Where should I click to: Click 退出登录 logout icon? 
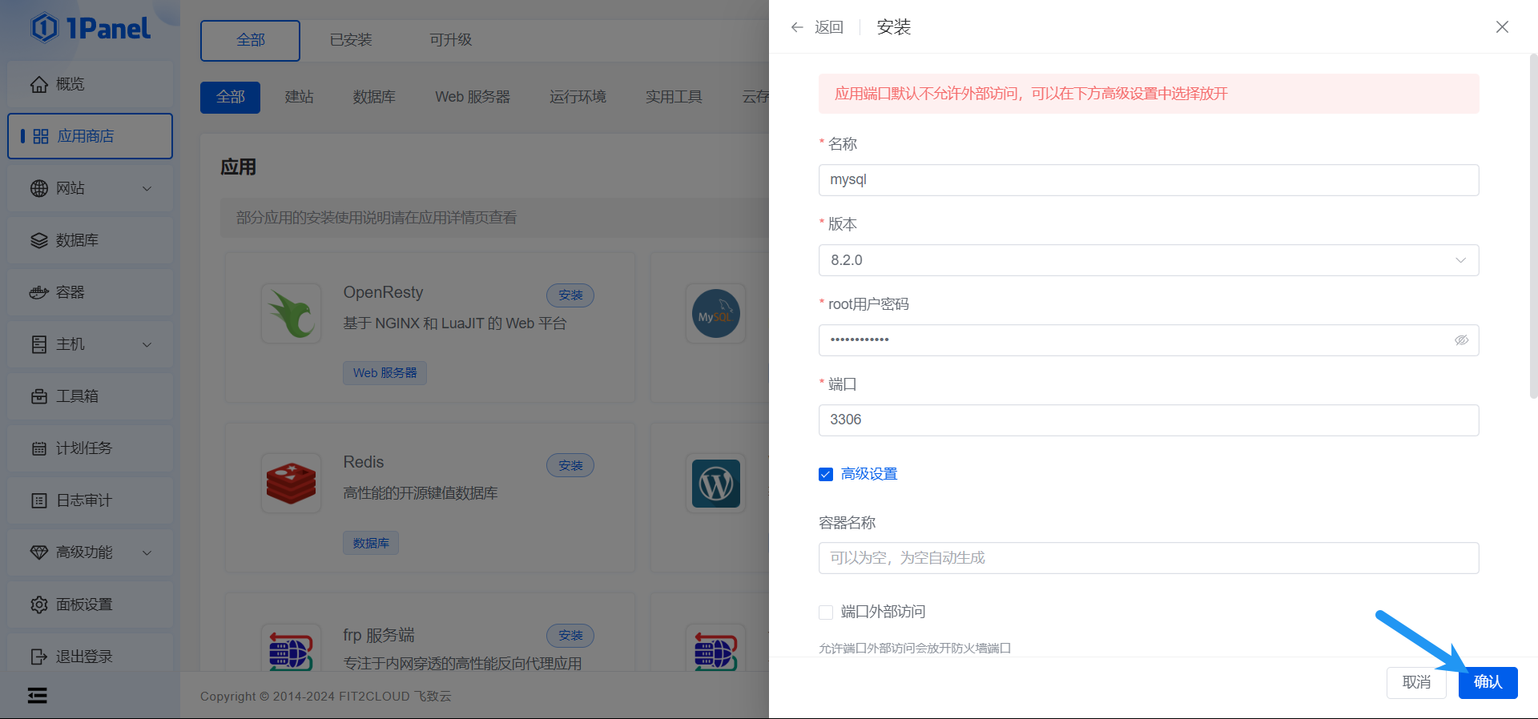coord(39,657)
